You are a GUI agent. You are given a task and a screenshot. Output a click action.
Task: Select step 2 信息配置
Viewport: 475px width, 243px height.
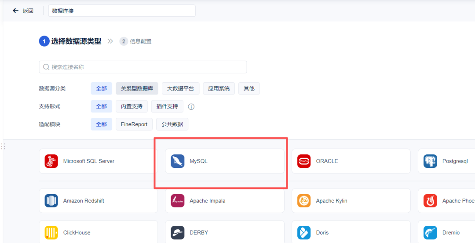pyautogui.click(x=135, y=41)
